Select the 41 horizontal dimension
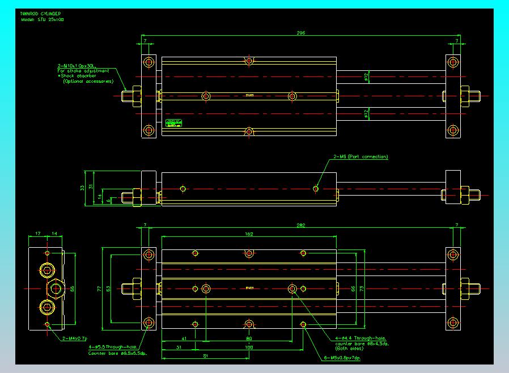 [184, 338]
